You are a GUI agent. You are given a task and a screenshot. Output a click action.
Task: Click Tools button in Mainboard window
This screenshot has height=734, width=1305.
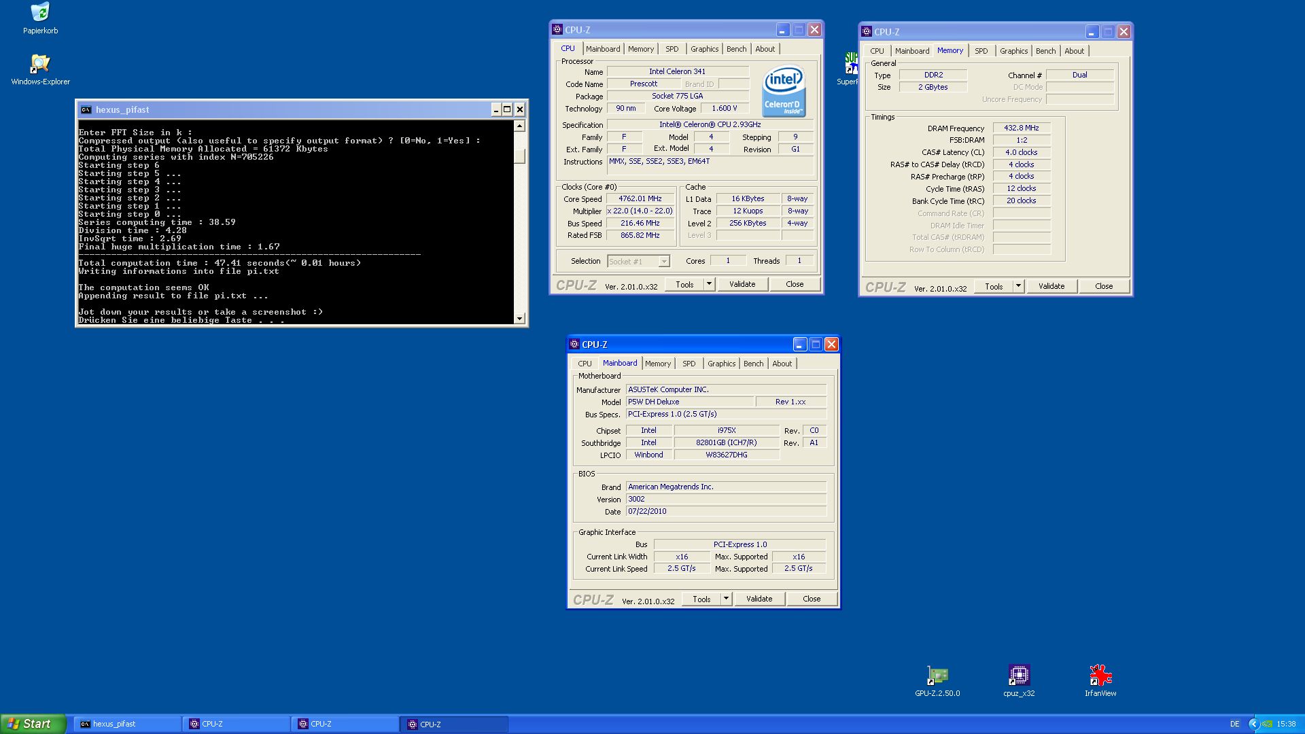pos(701,599)
